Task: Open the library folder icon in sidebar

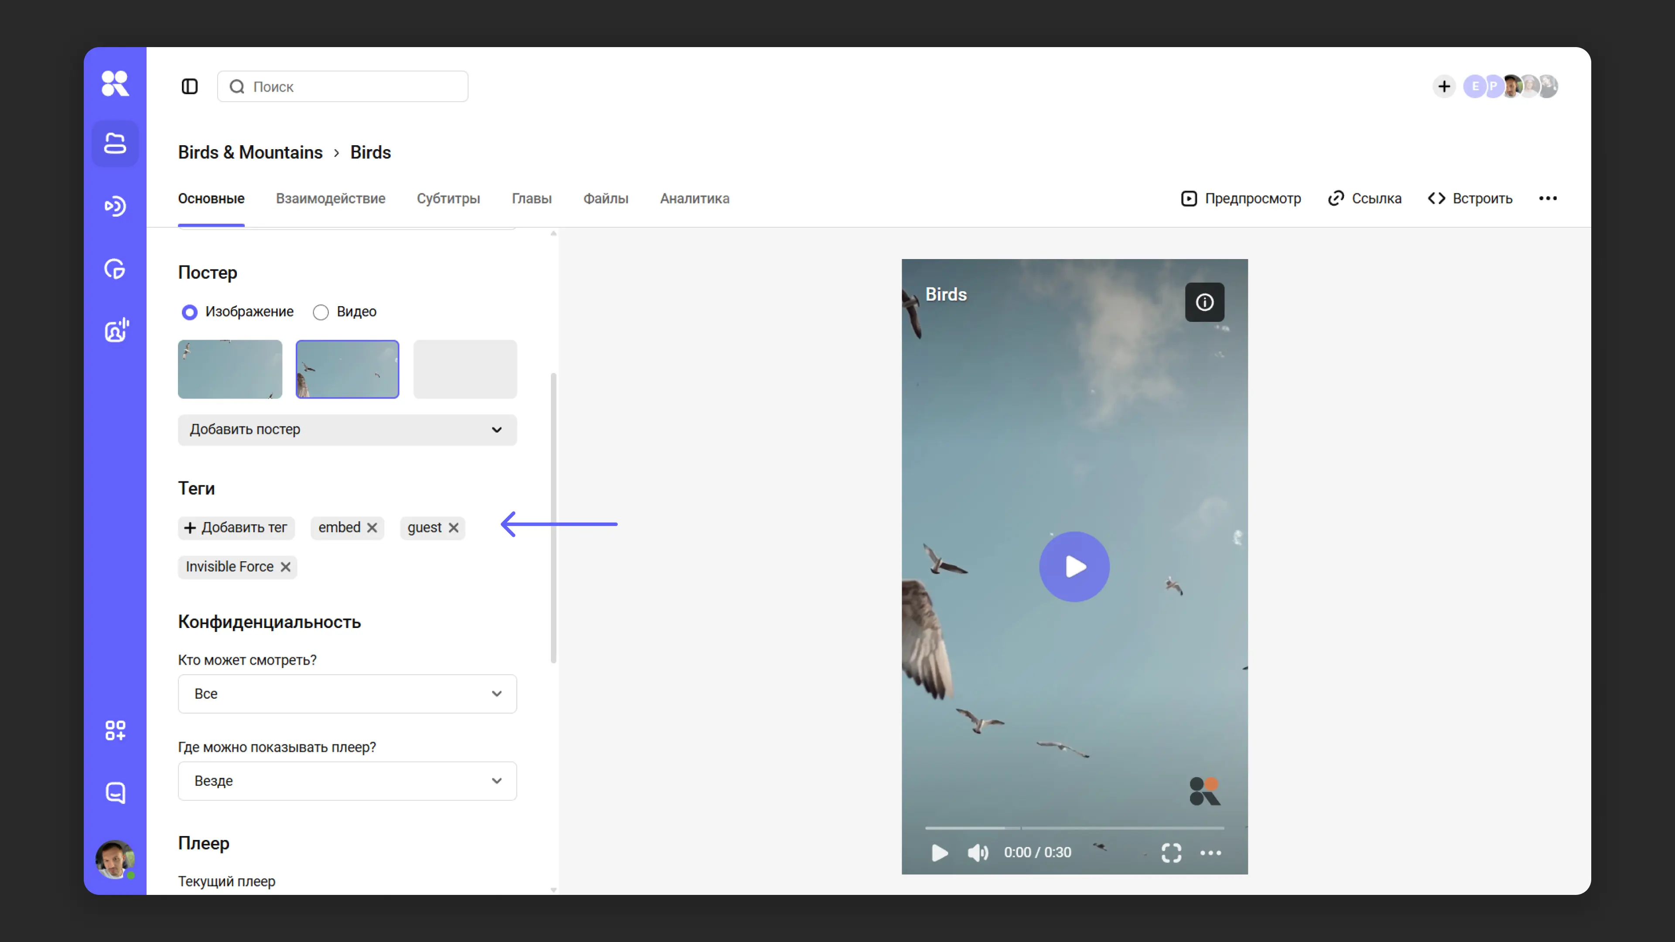Action: pos(115,143)
